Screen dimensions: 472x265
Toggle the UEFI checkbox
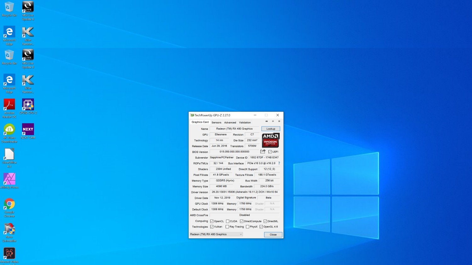click(270, 152)
